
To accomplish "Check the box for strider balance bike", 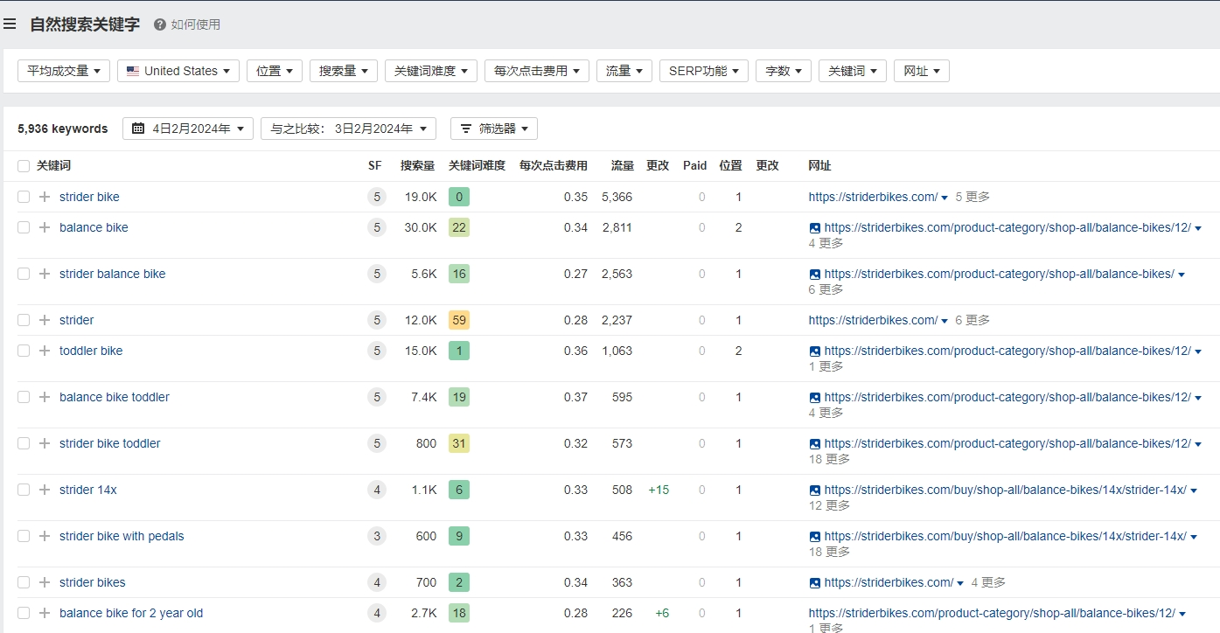I will click(x=24, y=274).
